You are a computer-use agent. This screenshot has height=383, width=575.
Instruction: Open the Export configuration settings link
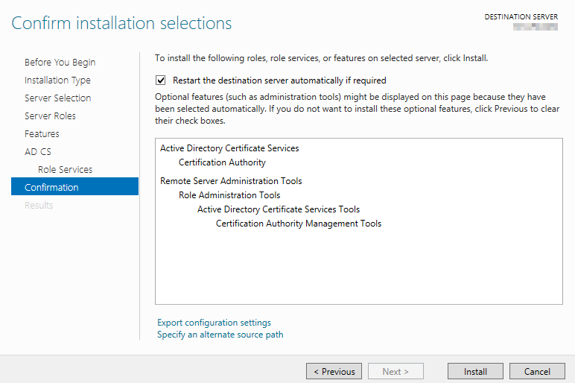click(214, 323)
